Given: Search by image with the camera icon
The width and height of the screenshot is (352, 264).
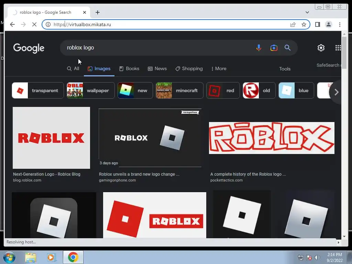Looking at the screenshot, I should coord(274,48).
